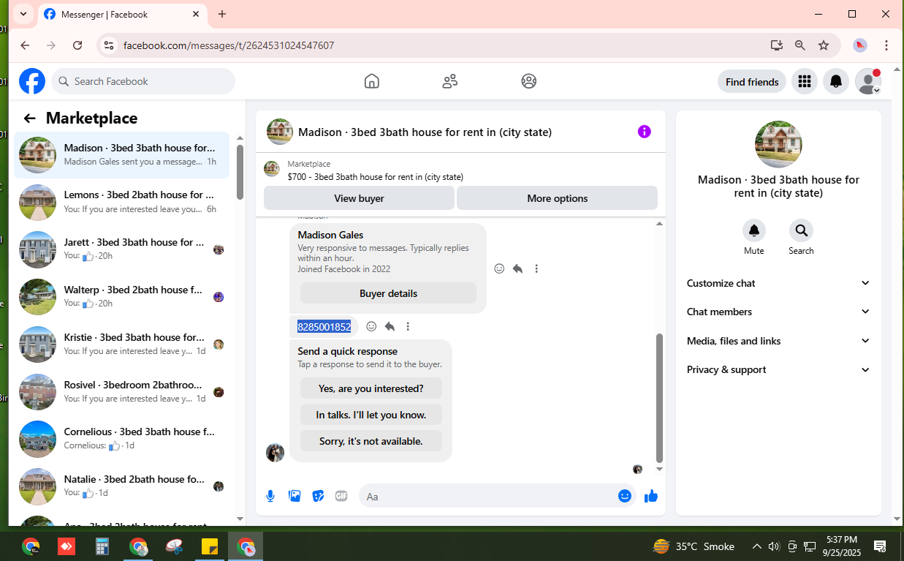Image resolution: width=904 pixels, height=561 pixels.
Task: Open Buyer details button
Action: click(x=388, y=293)
